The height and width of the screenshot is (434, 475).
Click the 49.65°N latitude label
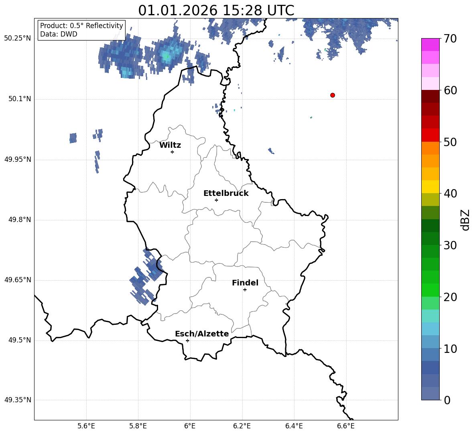18,279
